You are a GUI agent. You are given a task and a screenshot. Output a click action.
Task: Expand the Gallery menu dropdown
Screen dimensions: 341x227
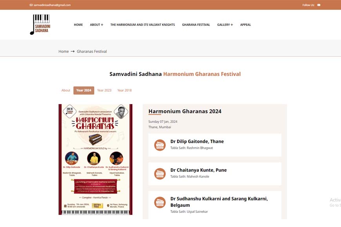(x=225, y=25)
